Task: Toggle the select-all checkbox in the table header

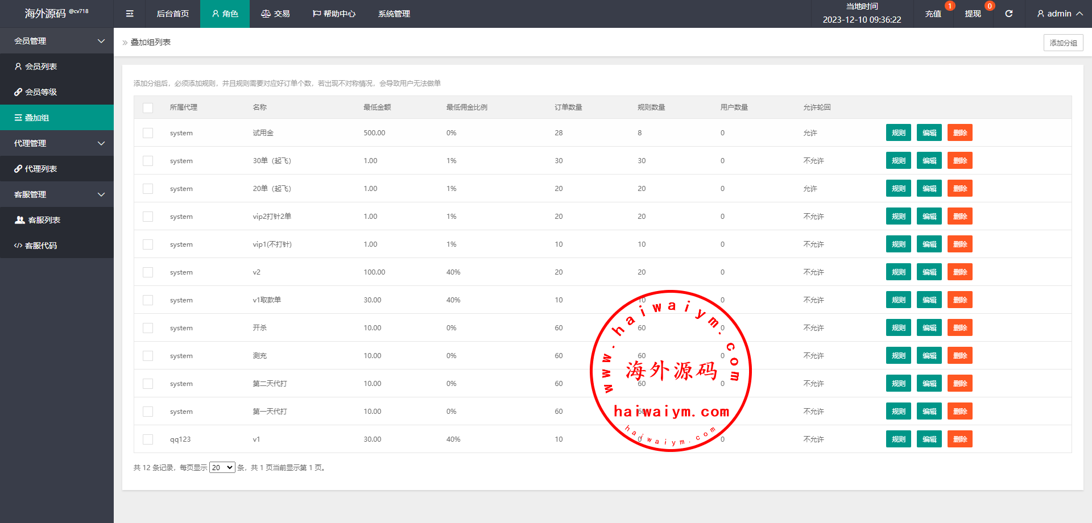Action: pyautogui.click(x=148, y=107)
